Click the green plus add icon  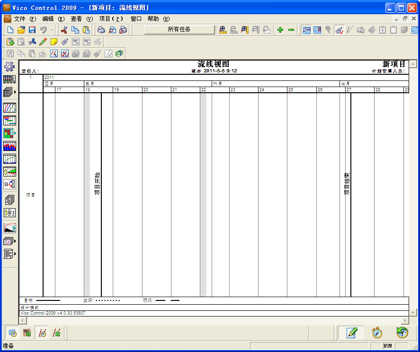pyautogui.click(x=280, y=30)
